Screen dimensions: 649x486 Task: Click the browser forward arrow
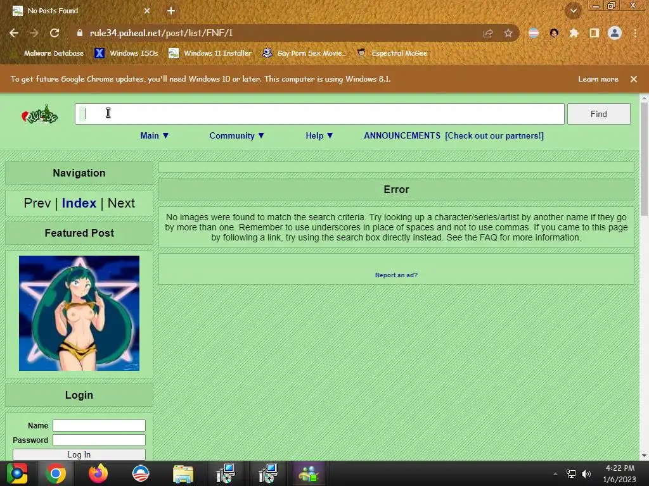point(34,33)
